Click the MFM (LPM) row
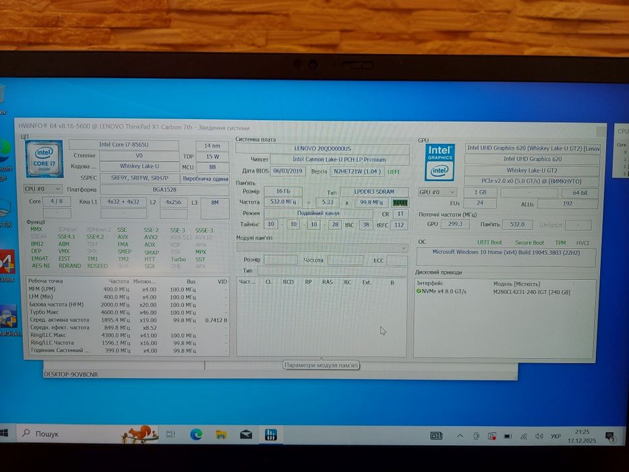This screenshot has width=629, height=472. click(x=128, y=289)
